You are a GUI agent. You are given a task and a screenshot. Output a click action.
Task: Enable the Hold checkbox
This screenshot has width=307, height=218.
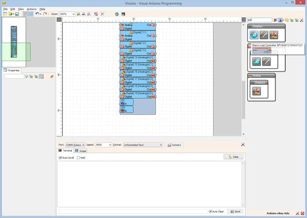[x=78, y=158]
